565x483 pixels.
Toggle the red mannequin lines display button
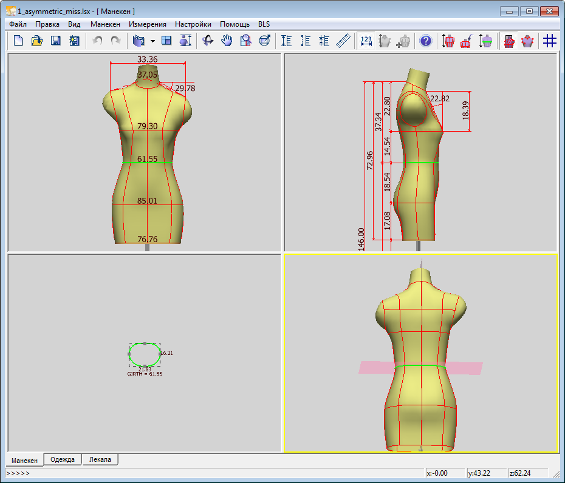coord(508,41)
